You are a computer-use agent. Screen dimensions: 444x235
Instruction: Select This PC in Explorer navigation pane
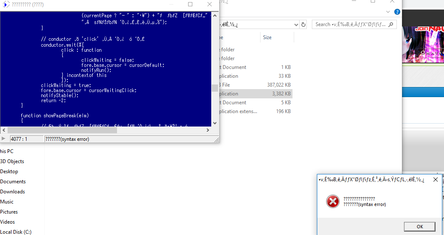pyautogui.click(x=7, y=151)
